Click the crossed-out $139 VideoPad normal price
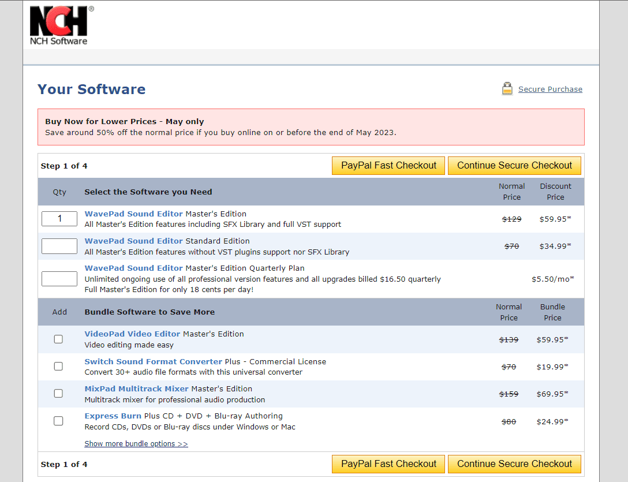Image resolution: width=628 pixels, height=482 pixels. [509, 340]
